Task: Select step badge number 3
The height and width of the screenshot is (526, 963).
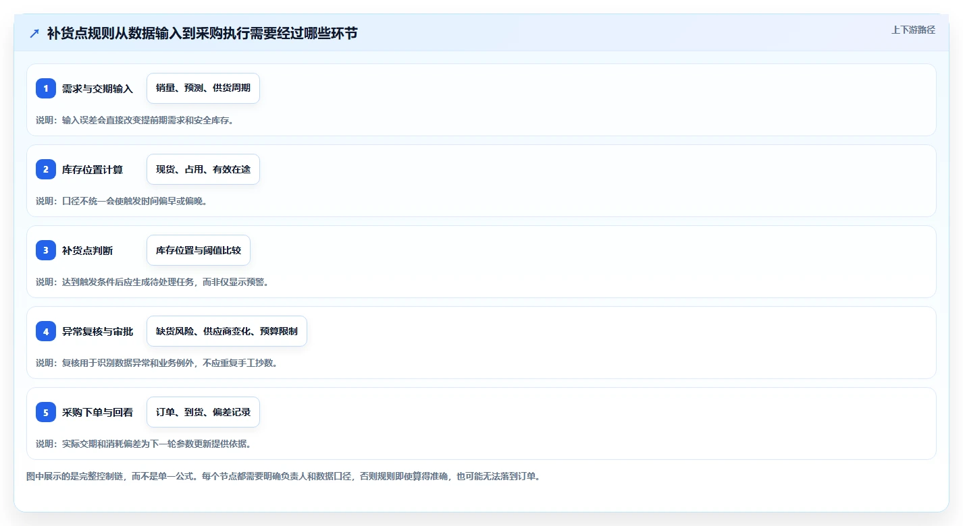Action: (x=46, y=250)
